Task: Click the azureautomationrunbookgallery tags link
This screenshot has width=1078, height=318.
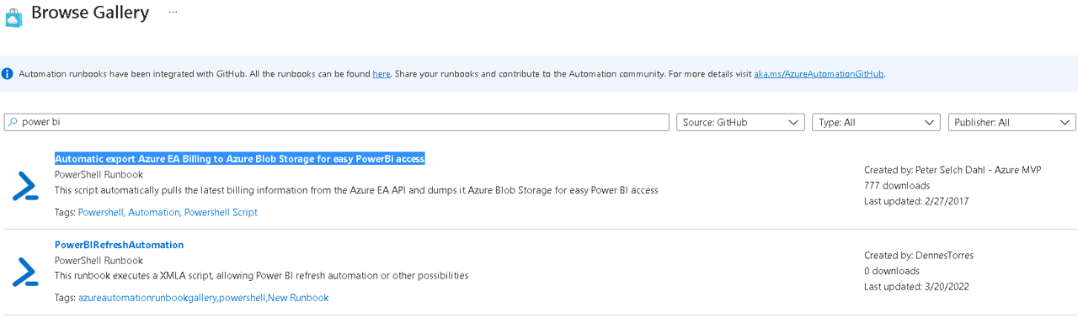Action: tap(147, 298)
